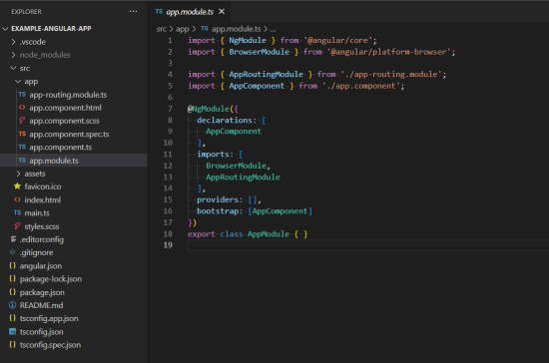Open styles.scss file

click(x=42, y=226)
